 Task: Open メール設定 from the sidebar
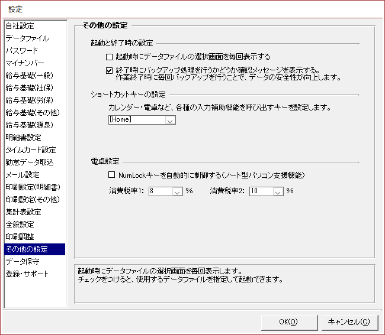pyautogui.click(x=23, y=175)
